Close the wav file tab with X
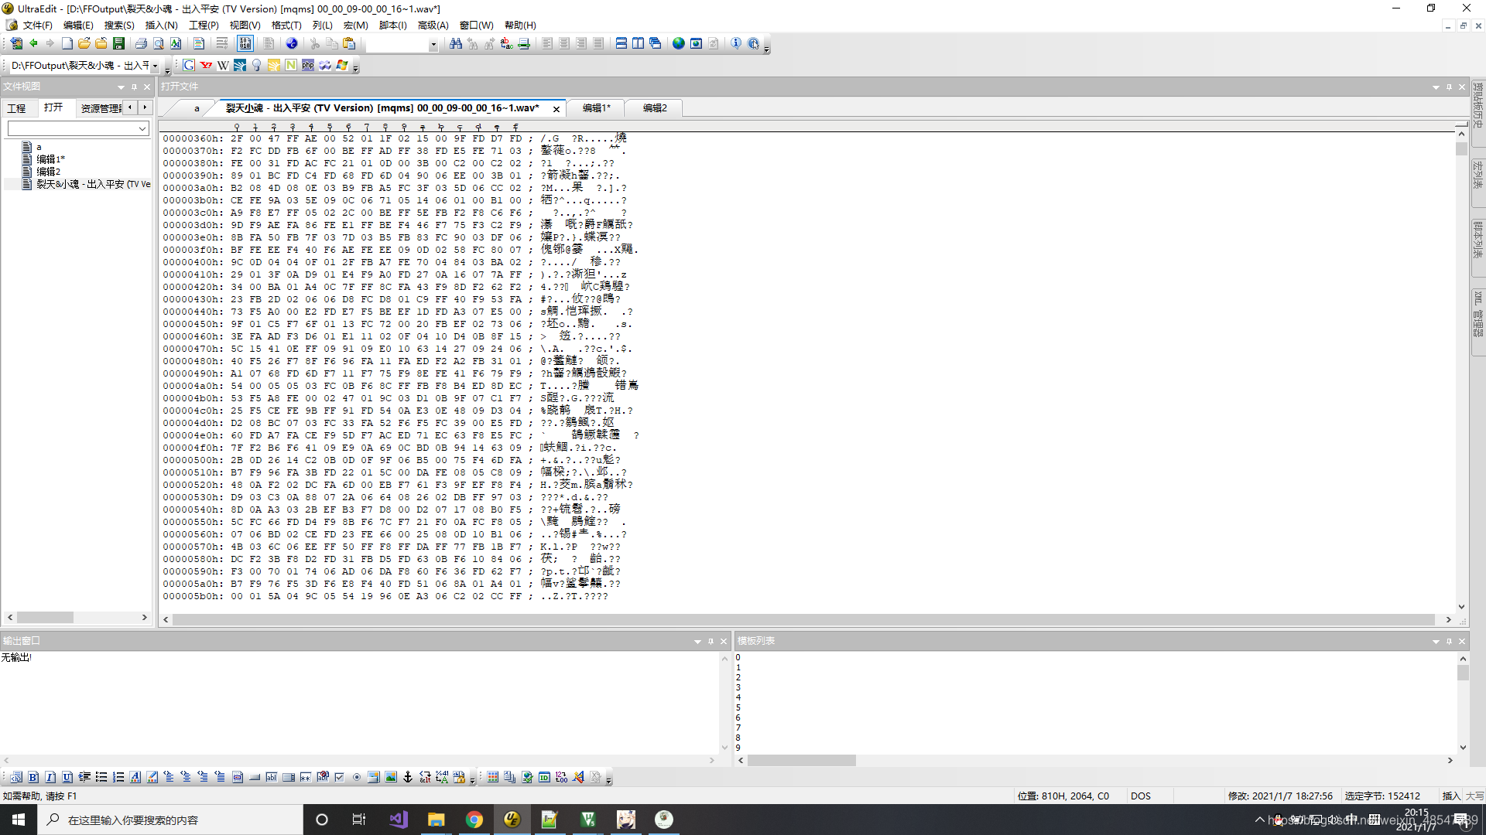The width and height of the screenshot is (1486, 835). pos(556,109)
